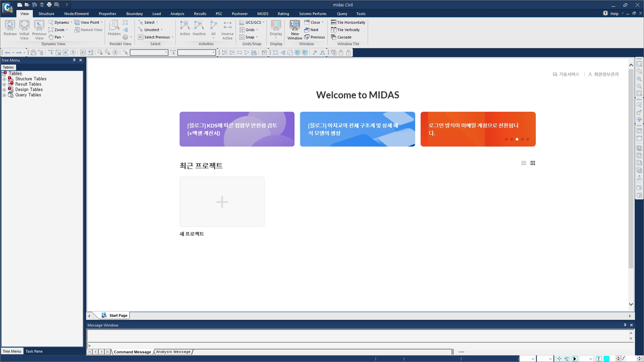Open the Node/Element ribbon tab
The width and height of the screenshot is (644, 362).
click(76, 14)
